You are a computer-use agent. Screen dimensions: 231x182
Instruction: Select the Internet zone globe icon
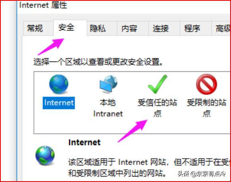(x=58, y=84)
